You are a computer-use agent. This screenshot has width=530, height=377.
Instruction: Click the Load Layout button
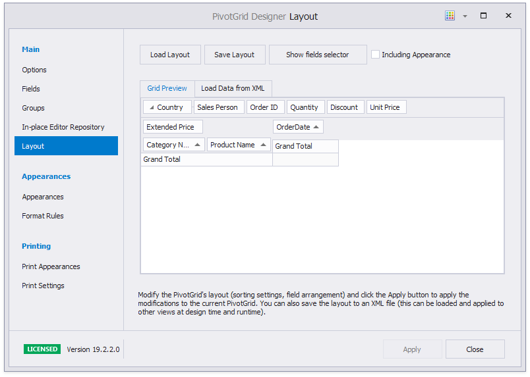click(170, 55)
